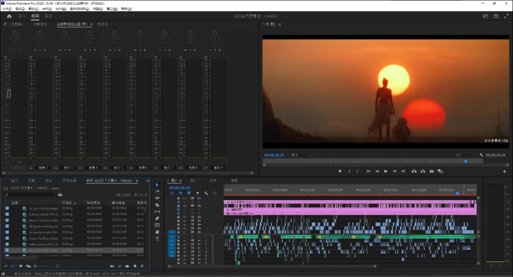
Task: Open the 1/2 playback resolution dropdown
Action: [465, 155]
